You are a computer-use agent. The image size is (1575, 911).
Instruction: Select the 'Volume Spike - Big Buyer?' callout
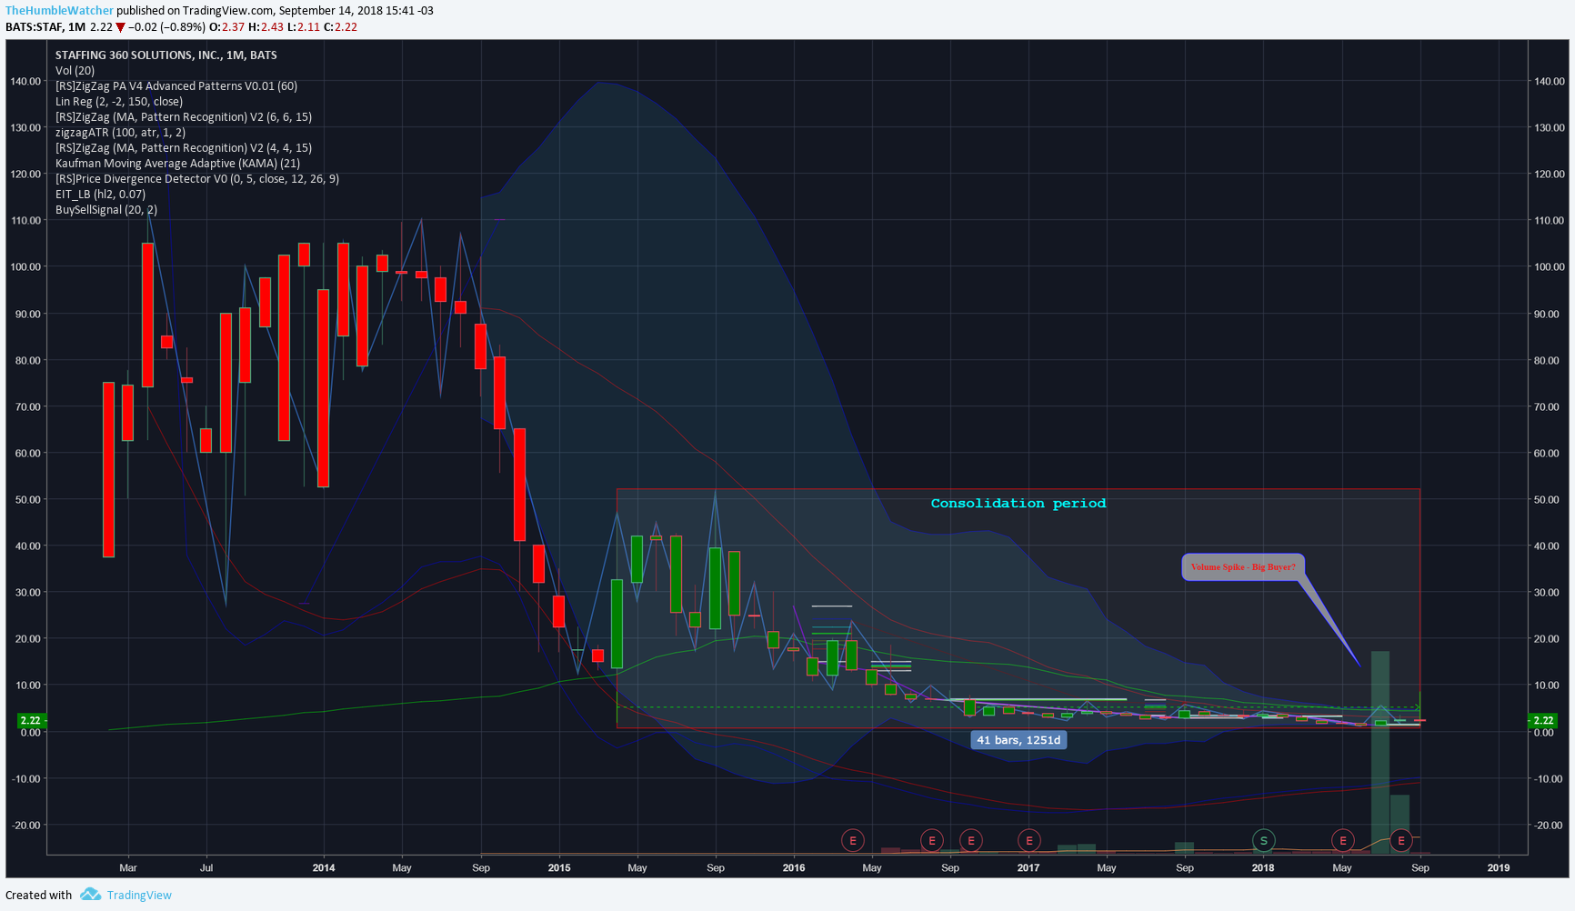point(1243,566)
